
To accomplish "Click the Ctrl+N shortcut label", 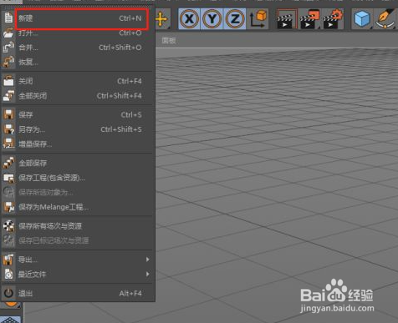I will [x=130, y=18].
